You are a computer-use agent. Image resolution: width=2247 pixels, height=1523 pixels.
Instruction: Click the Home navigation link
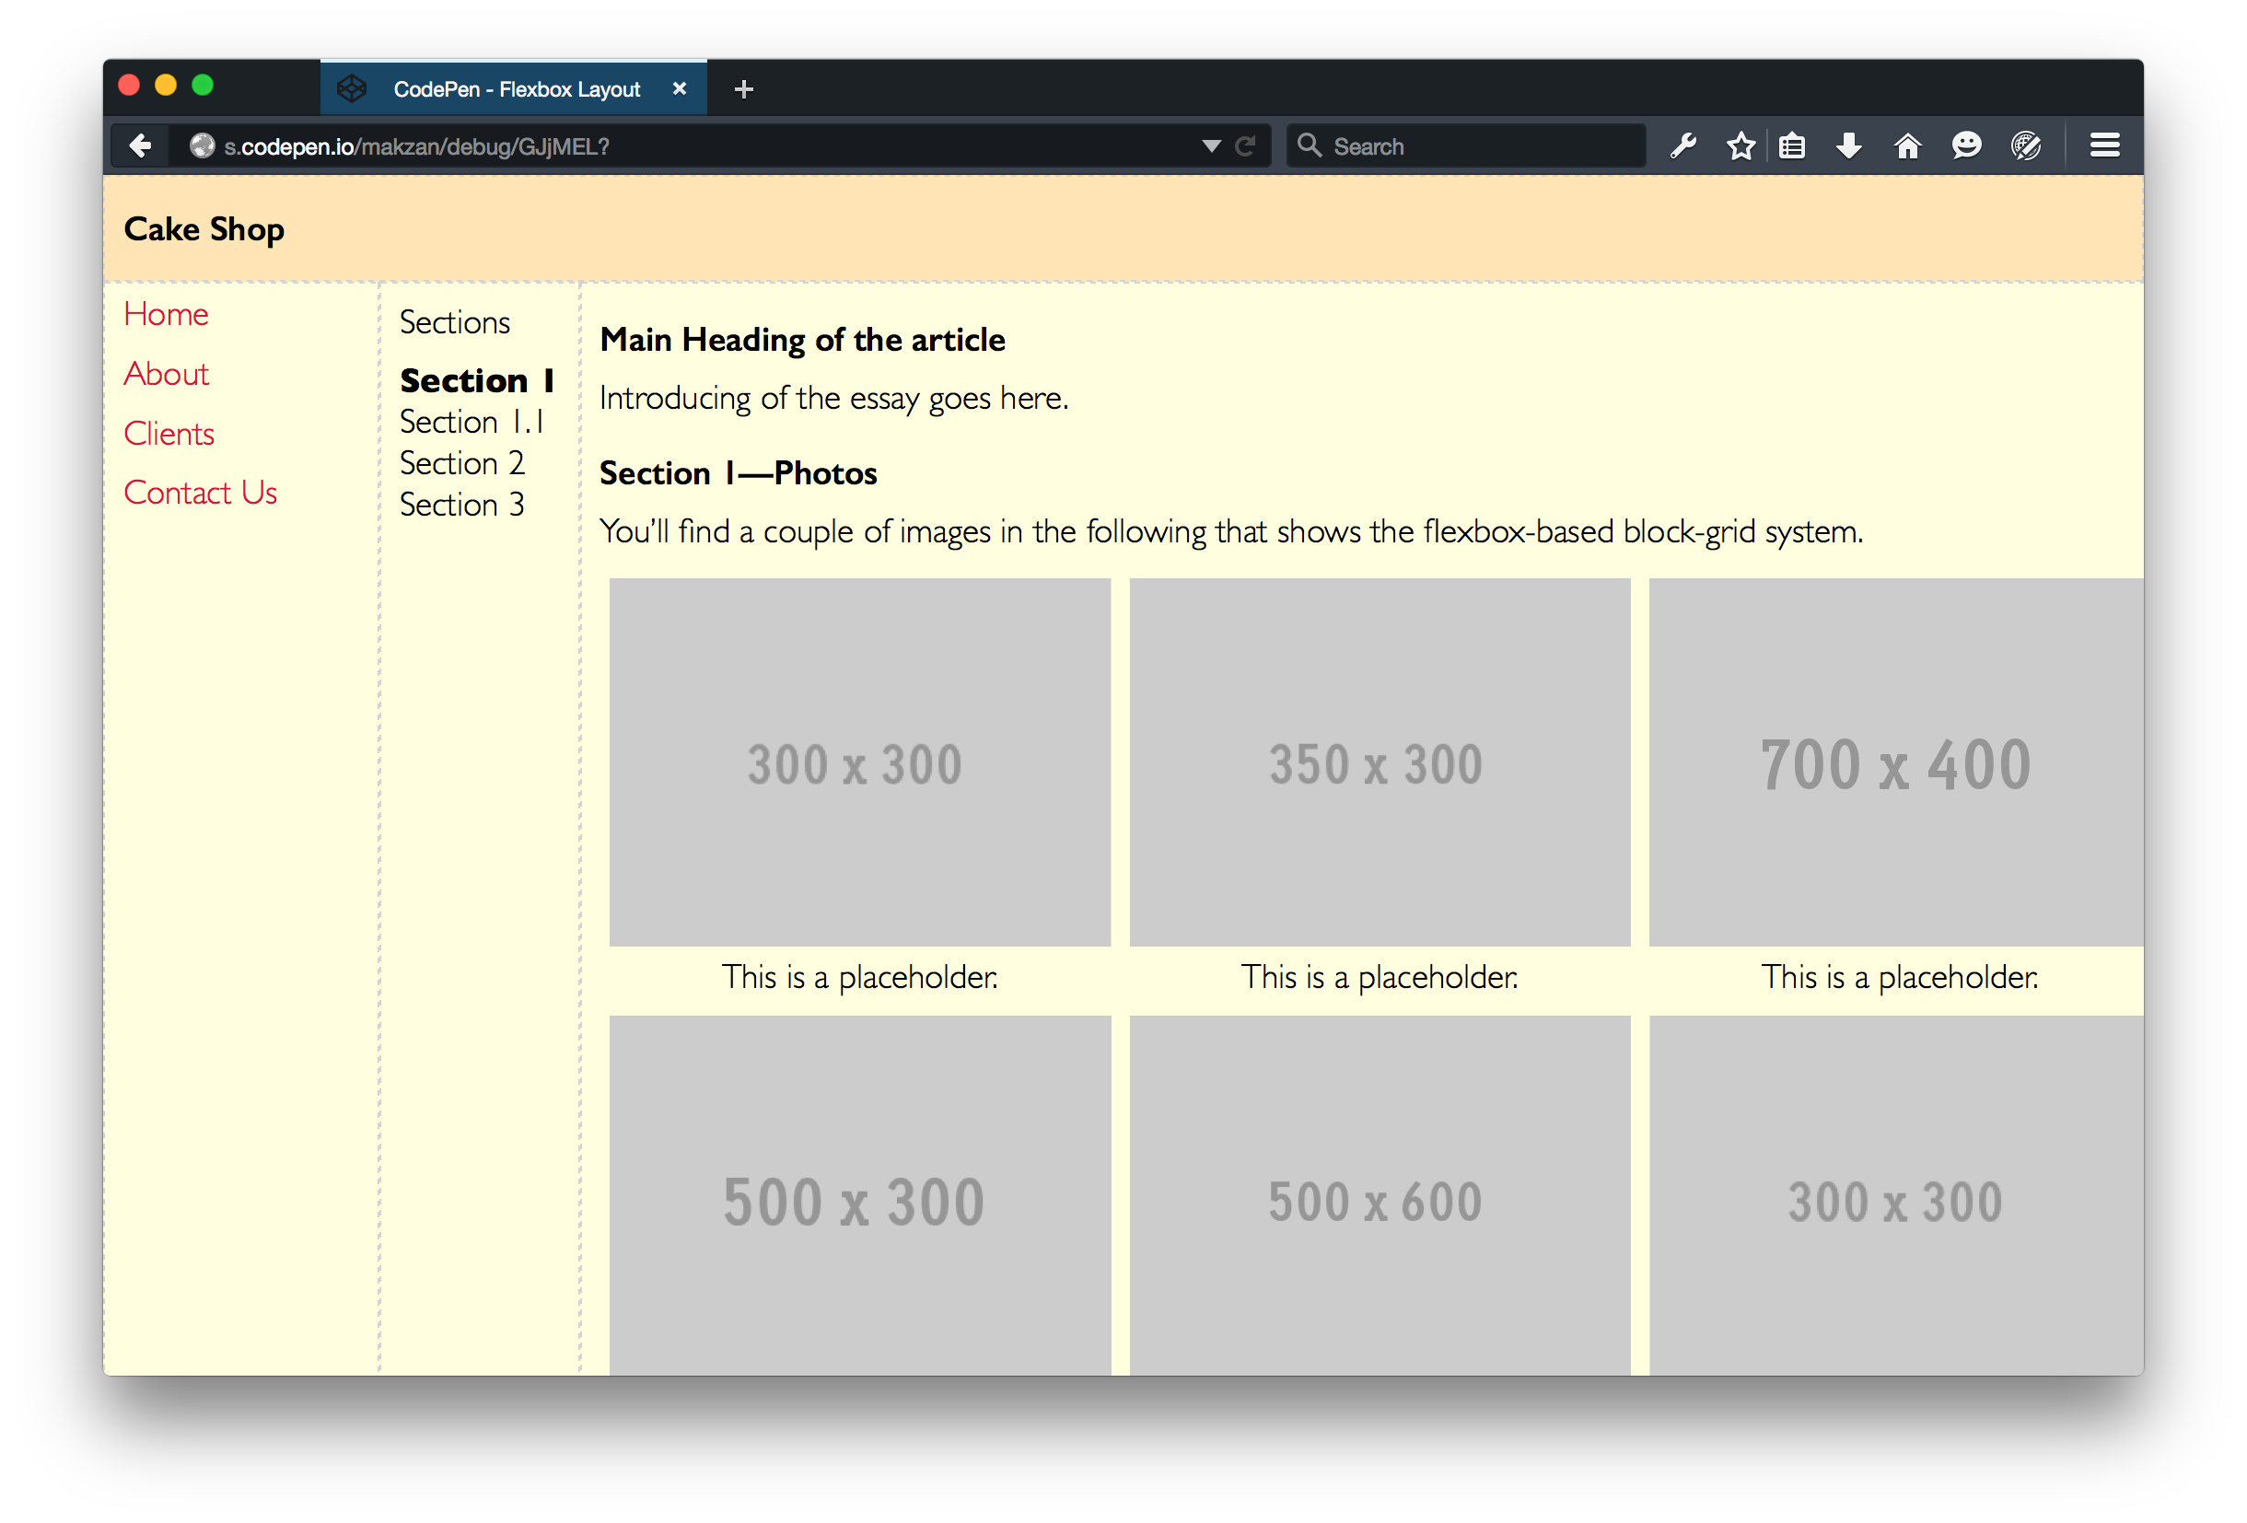[x=167, y=314]
